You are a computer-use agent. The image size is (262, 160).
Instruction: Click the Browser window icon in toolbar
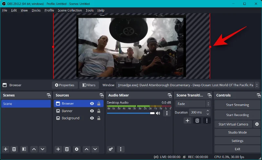5,85
